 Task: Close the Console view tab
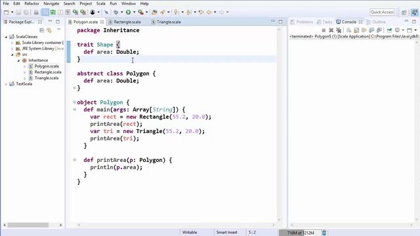pyautogui.click(x=360, y=22)
